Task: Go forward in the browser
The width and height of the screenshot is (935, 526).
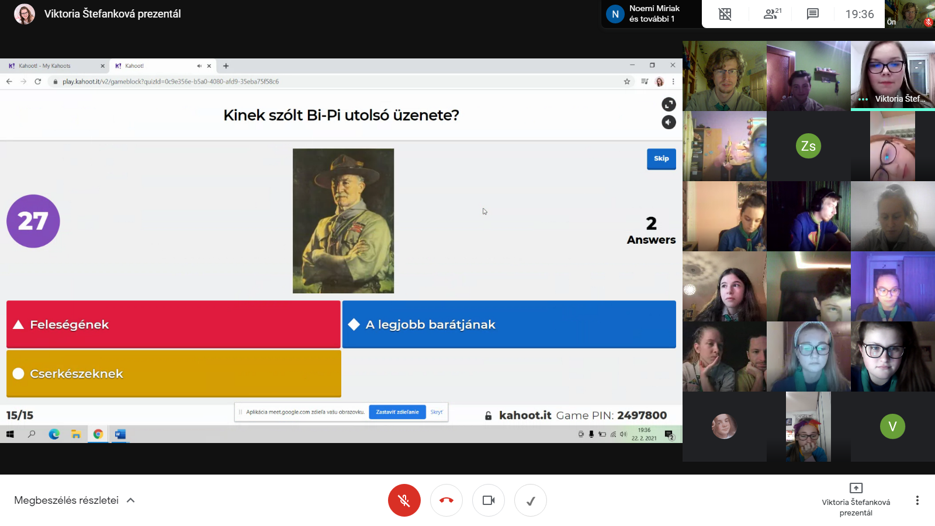Action: click(x=23, y=82)
